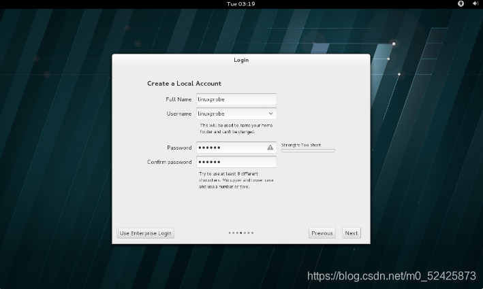Click the 'Create a Local Account' heading
Image resolution: width=483 pixels, height=289 pixels.
point(184,84)
